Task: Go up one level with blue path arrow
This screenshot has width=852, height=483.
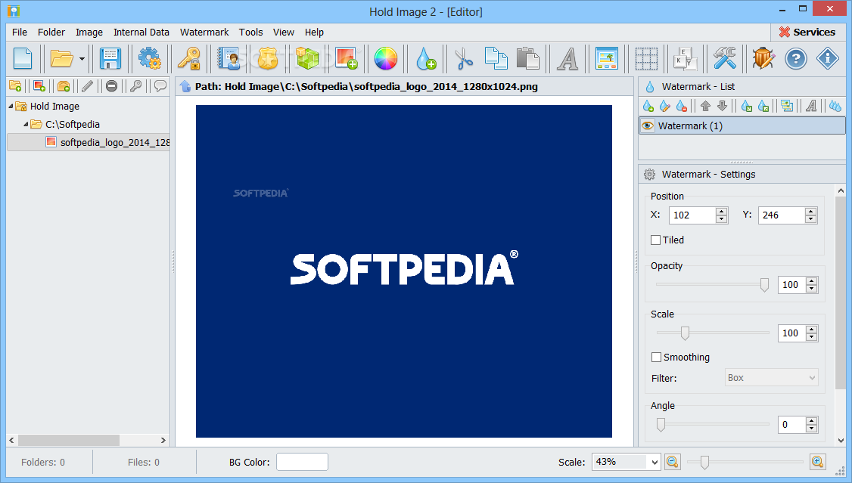Action: tap(185, 86)
